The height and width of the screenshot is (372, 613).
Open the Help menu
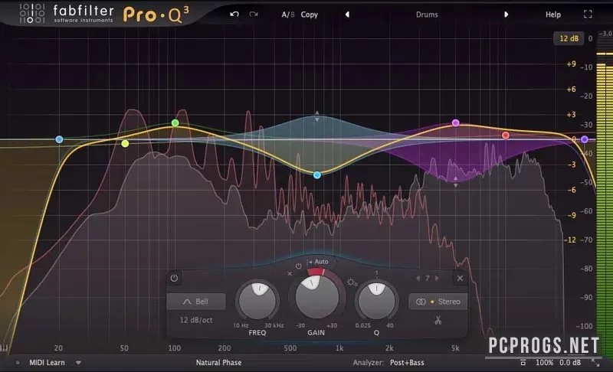tap(552, 15)
